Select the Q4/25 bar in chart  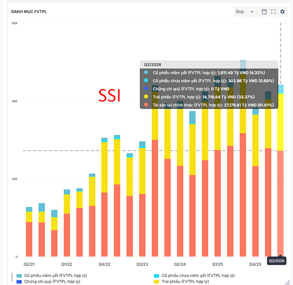point(255,182)
